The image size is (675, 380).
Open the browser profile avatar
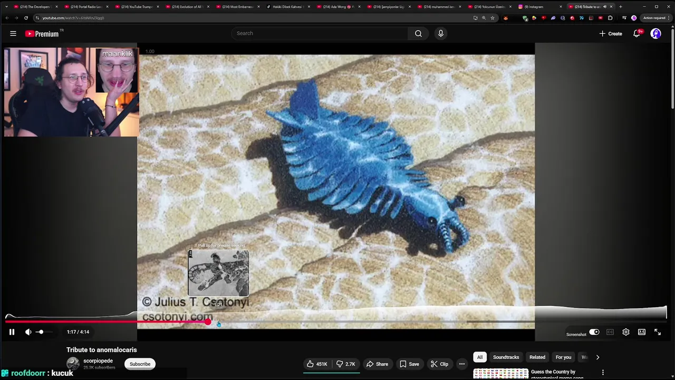(x=634, y=18)
